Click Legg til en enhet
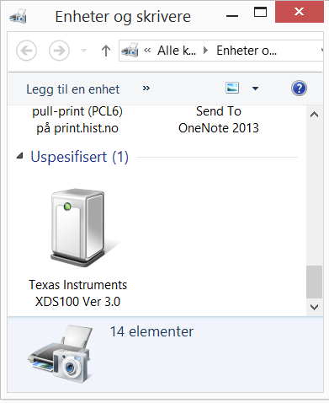The width and height of the screenshot is (329, 403). [73, 89]
